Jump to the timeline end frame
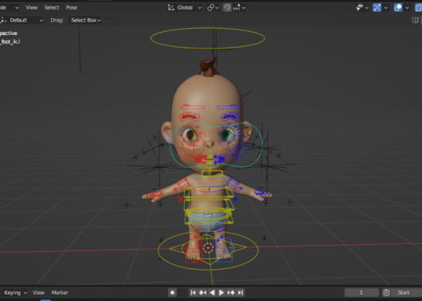The width and height of the screenshot is (422, 301). pyautogui.click(x=240, y=293)
